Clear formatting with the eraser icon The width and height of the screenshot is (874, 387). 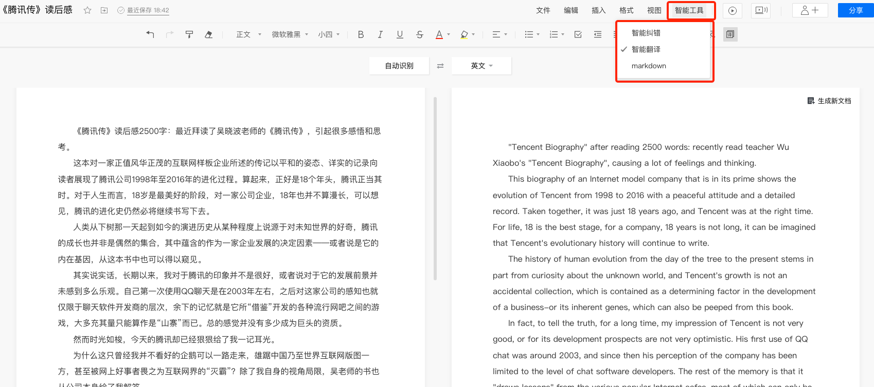tap(208, 34)
